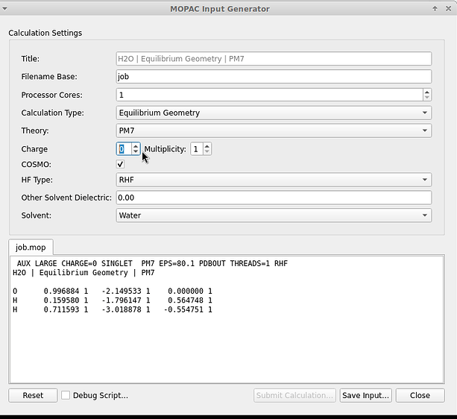Enable the Debug Script checkbox
The image size is (457, 419).
[x=66, y=395]
